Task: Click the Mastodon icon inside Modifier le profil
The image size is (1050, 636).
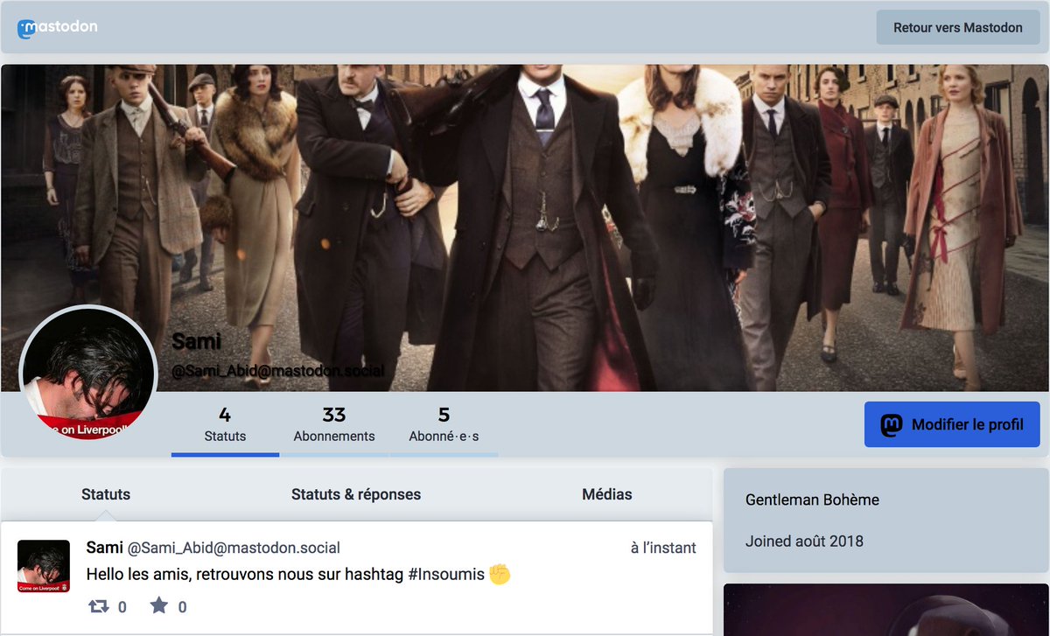Action: [x=891, y=425]
